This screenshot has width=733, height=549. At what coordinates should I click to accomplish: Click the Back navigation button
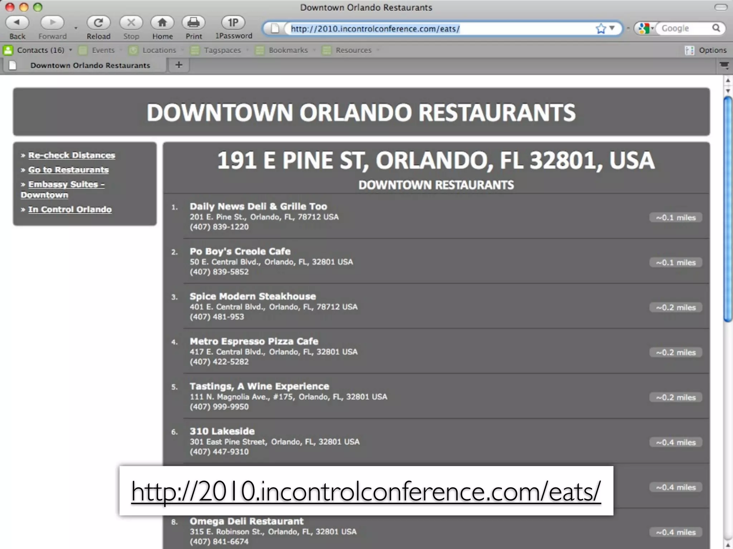[x=17, y=23]
